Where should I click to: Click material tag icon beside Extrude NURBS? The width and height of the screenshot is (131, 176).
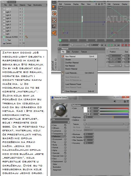coord(26,37)
